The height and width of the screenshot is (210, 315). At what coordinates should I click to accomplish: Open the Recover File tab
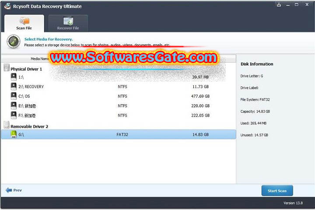(x=68, y=24)
